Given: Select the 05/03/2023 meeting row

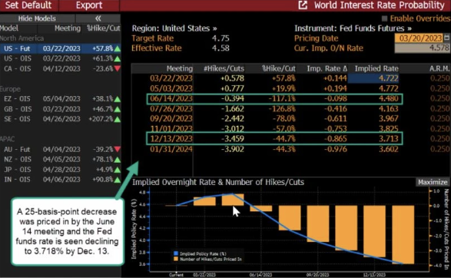Looking at the screenshot, I should [290, 88].
